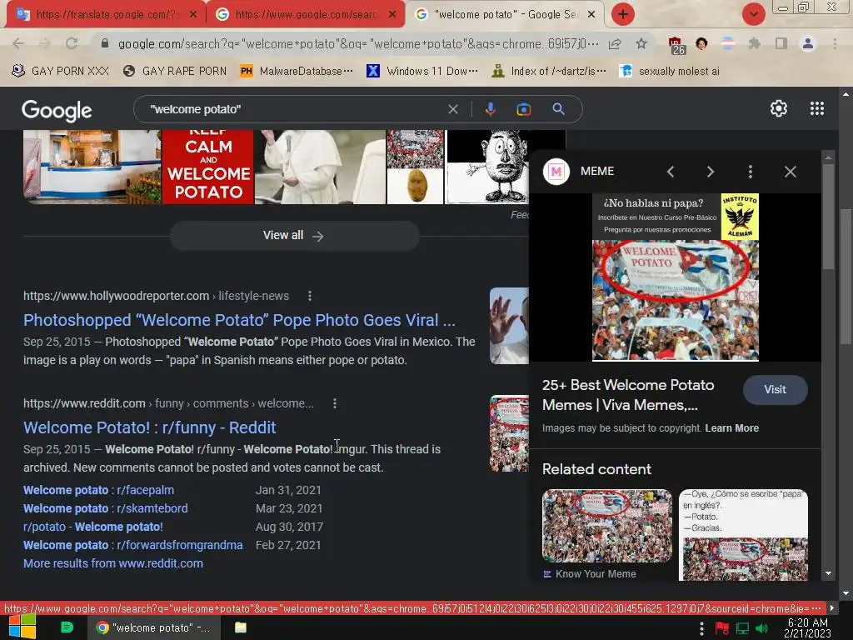Screen dimensions: 853x640
Task: Open 25+ Best Welcome Potato Memes title
Action: coord(628,395)
